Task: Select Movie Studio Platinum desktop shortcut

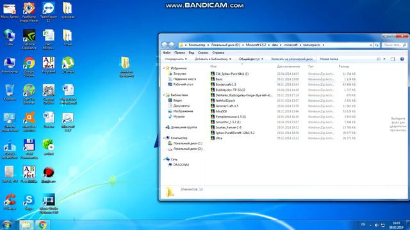Action: 49,204
